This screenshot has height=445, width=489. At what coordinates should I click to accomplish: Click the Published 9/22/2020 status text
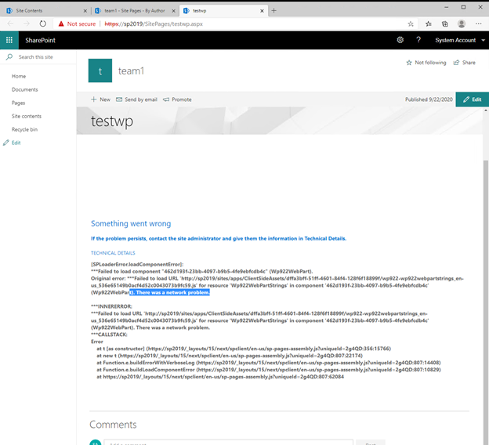pyautogui.click(x=429, y=99)
